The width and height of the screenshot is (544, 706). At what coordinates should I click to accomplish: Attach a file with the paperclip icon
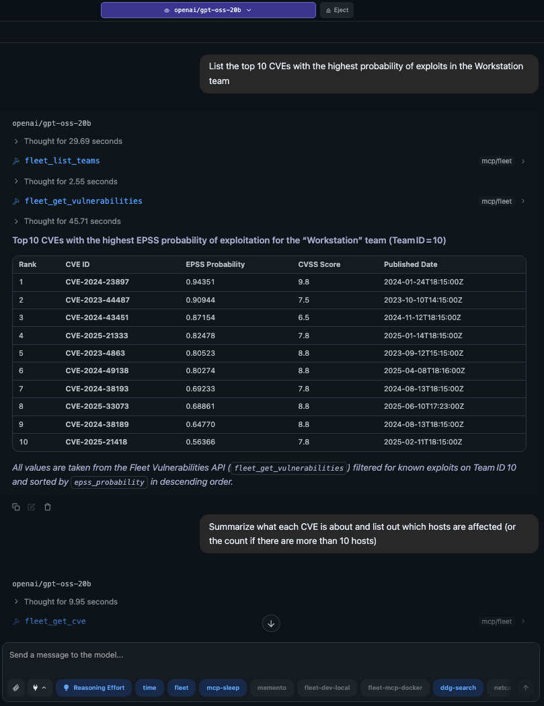[15, 687]
